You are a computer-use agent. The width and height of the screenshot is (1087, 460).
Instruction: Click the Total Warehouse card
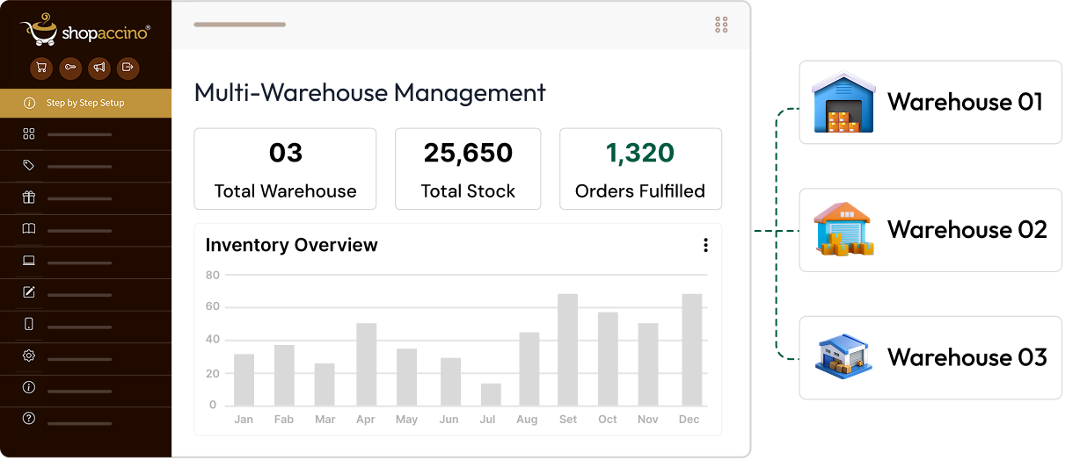[x=285, y=169]
